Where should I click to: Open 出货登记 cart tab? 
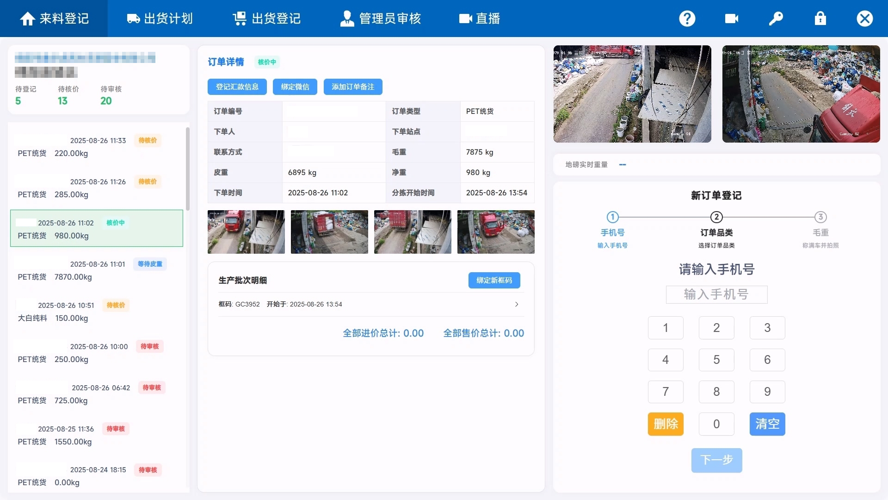[x=266, y=19]
